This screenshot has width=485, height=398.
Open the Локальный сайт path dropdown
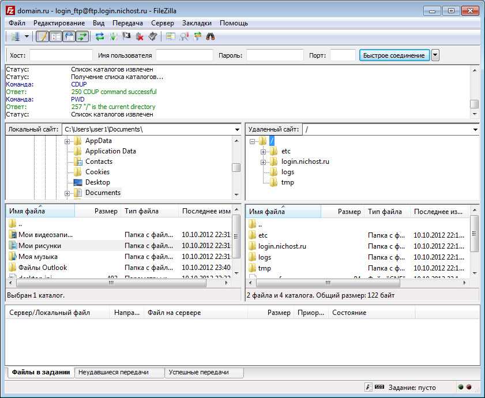click(237, 130)
